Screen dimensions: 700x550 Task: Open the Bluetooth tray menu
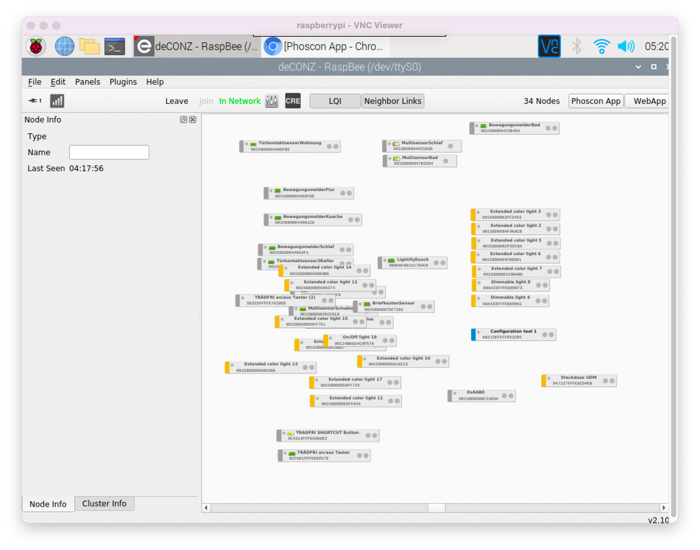tap(576, 46)
